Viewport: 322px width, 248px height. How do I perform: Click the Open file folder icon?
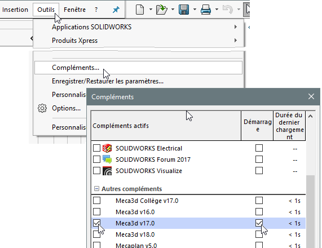pos(162,10)
